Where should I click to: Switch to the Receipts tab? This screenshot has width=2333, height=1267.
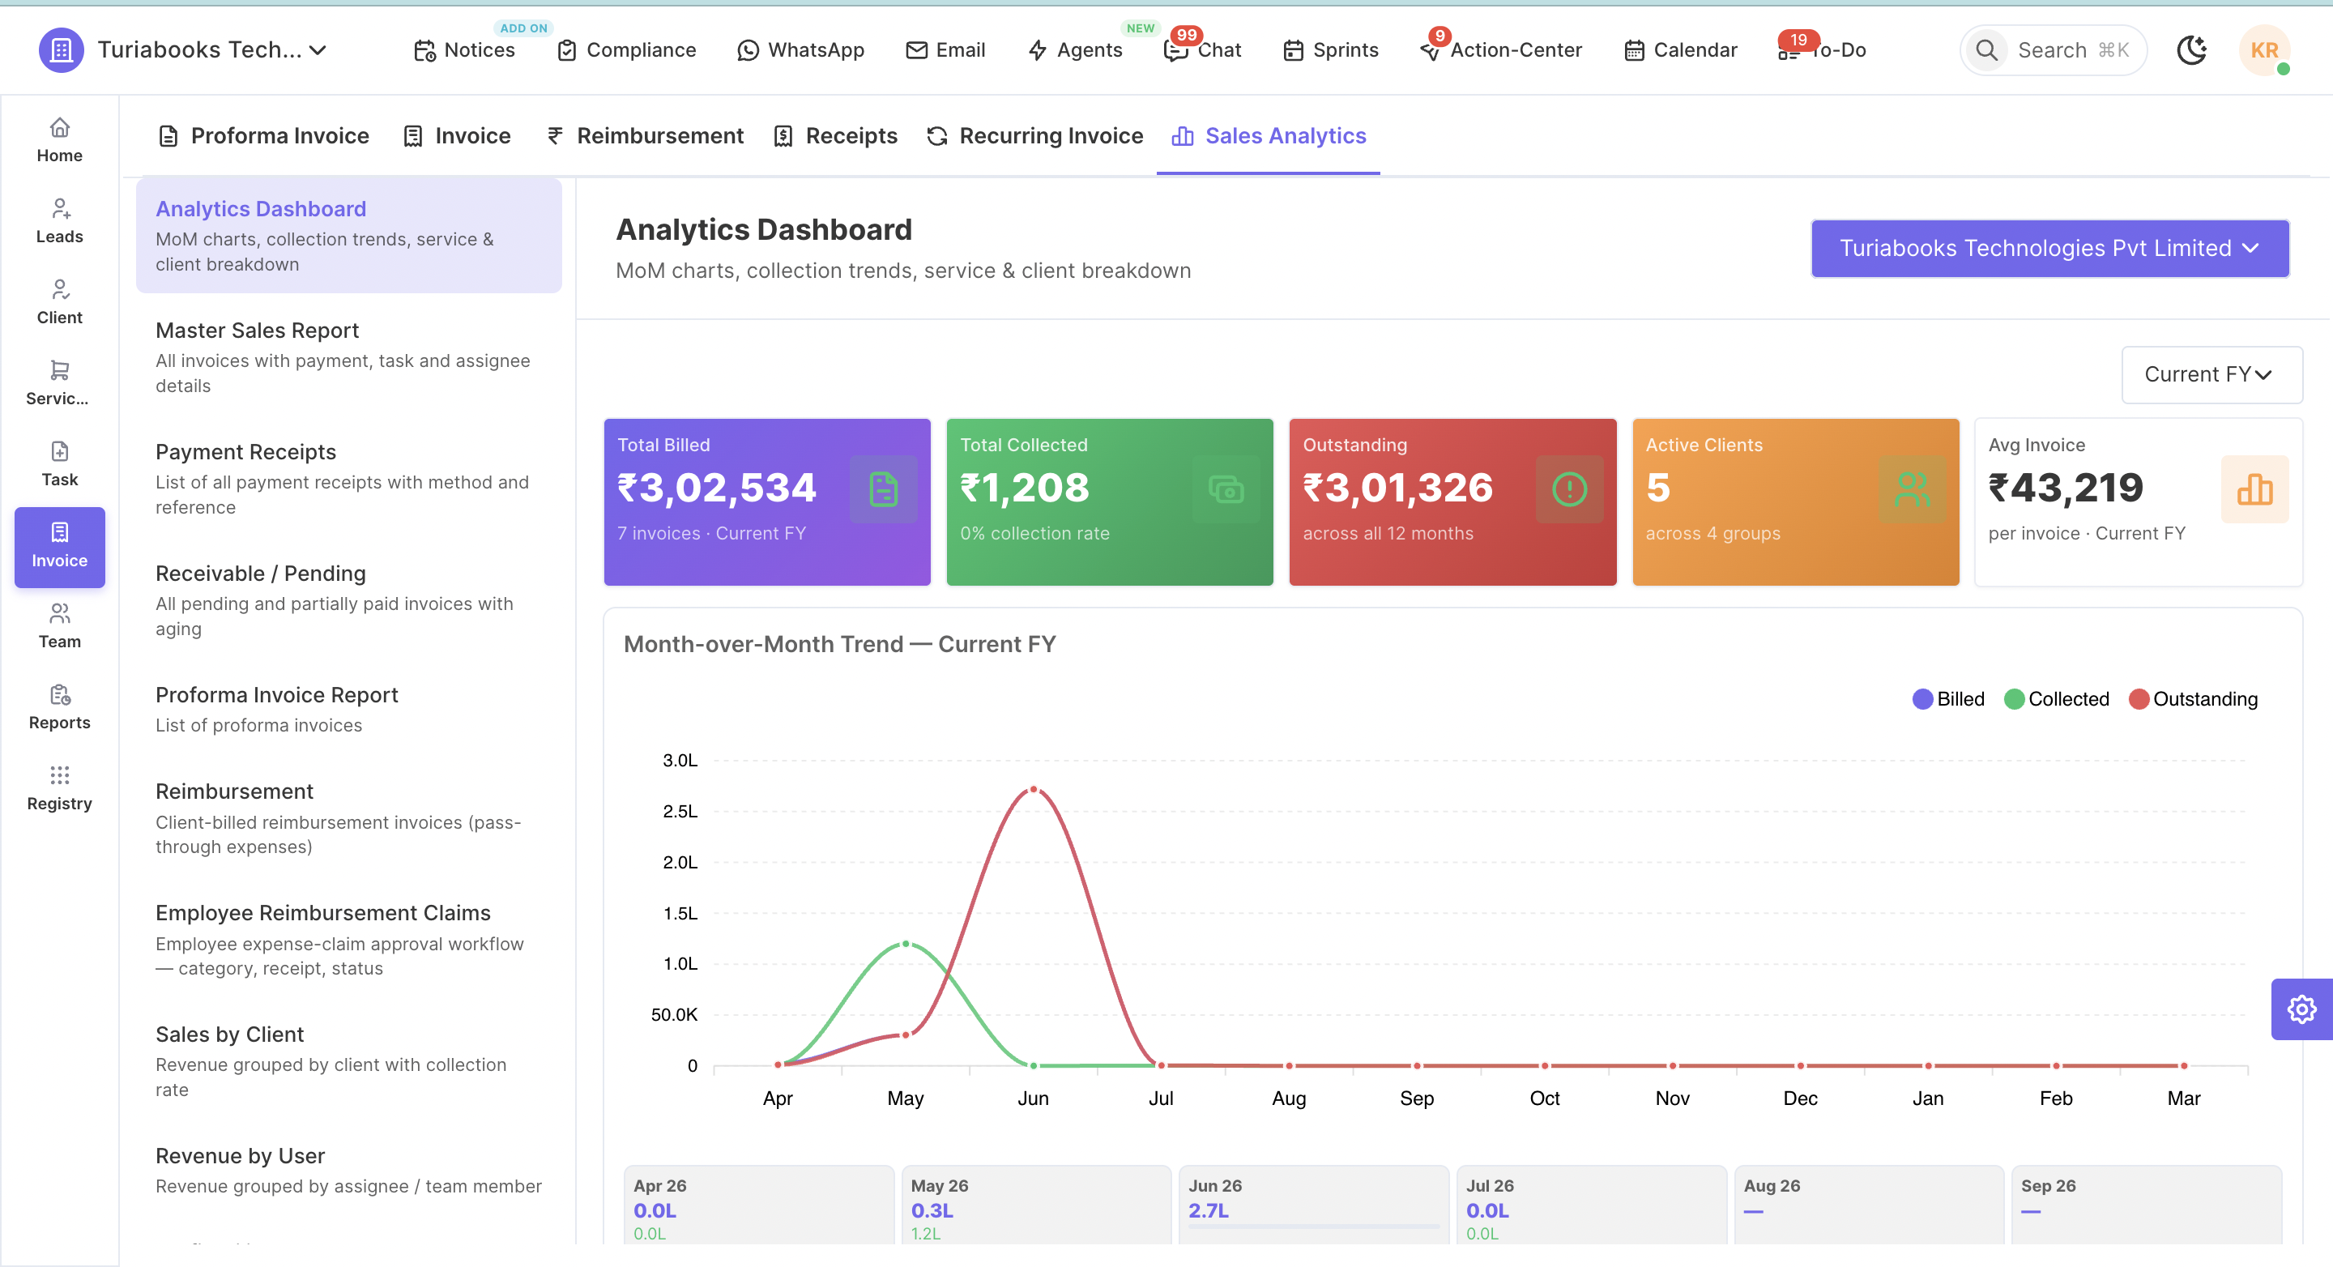tap(835, 135)
